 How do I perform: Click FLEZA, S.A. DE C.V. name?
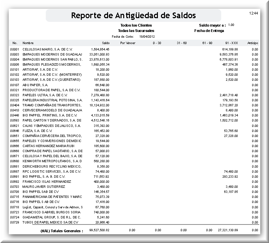37,131
